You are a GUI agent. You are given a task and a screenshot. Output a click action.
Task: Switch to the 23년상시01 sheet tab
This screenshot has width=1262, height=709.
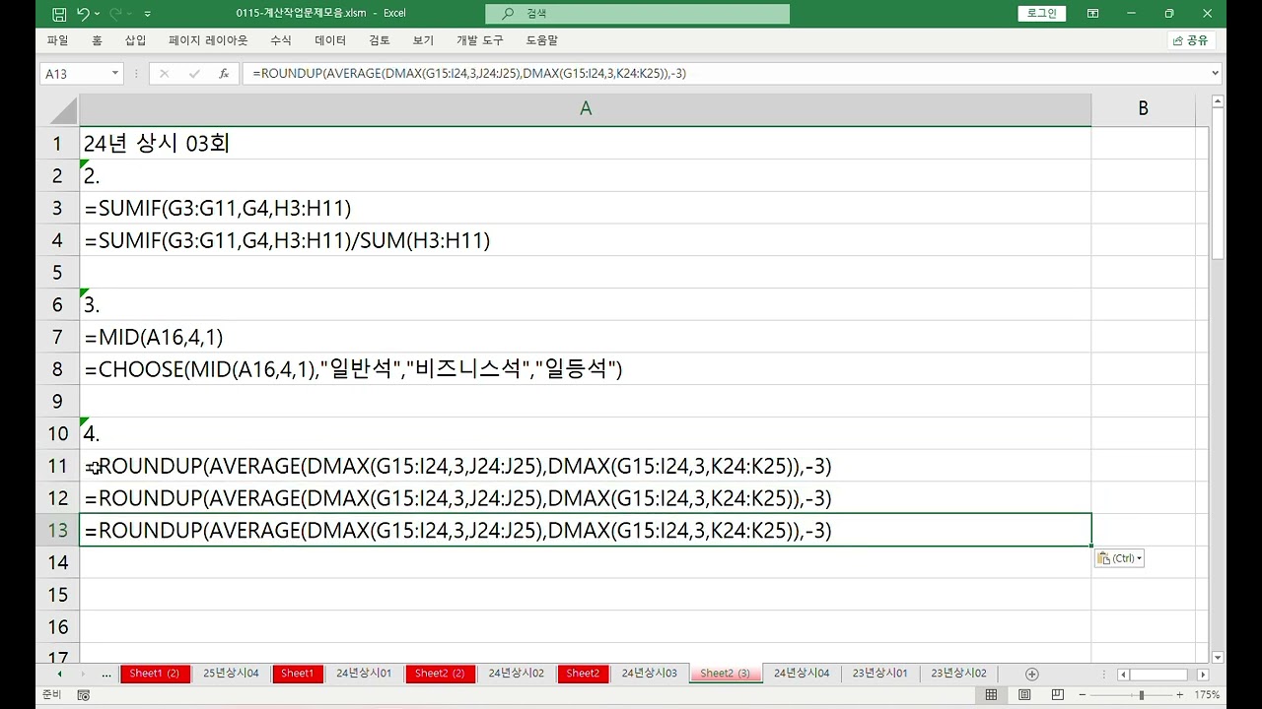click(879, 674)
